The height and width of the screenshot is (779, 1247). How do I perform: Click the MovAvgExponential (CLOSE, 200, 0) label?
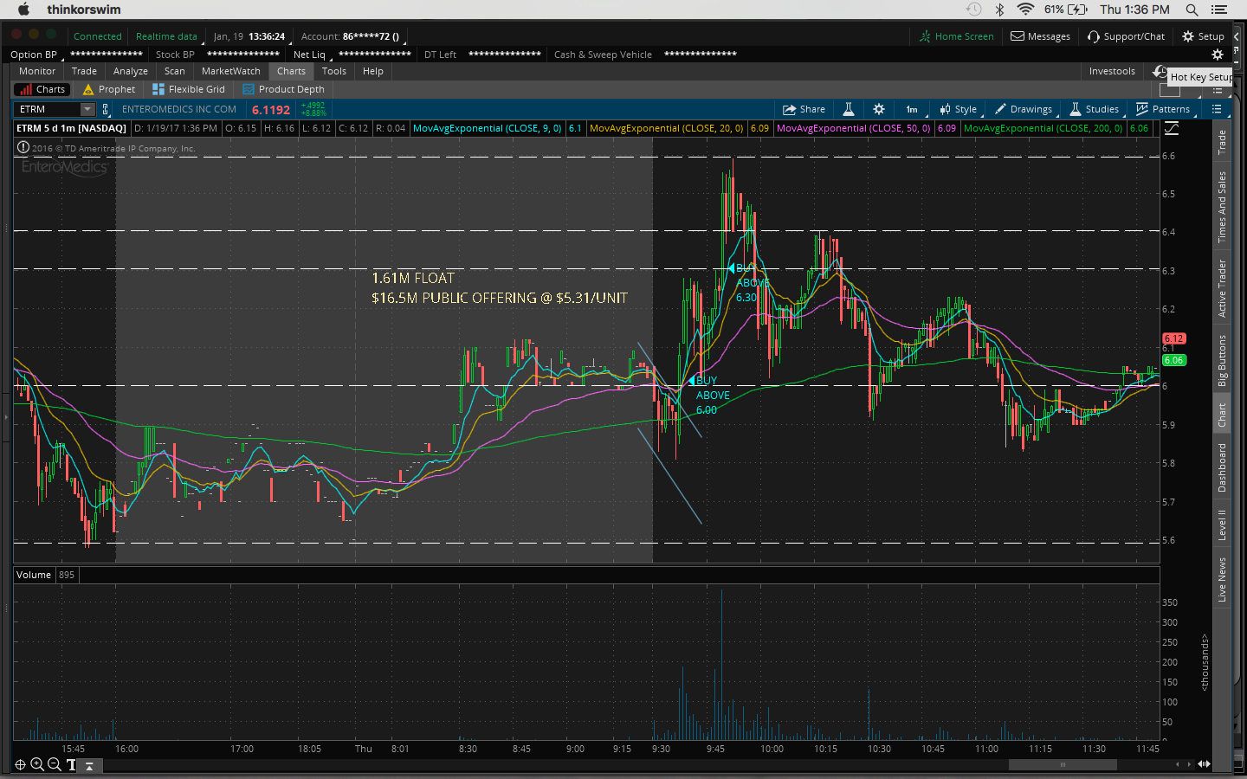(x=1043, y=128)
